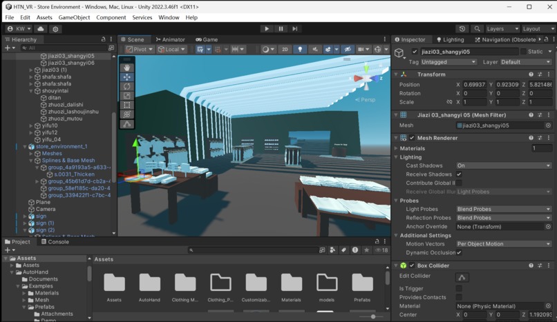557x322 pixels.
Task: Open draw mode shading dropdown
Action: [269, 49]
